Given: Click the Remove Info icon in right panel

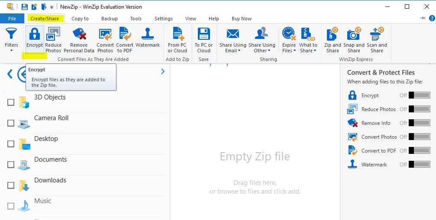Looking at the screenshot, I should click(x=352, y=123).
